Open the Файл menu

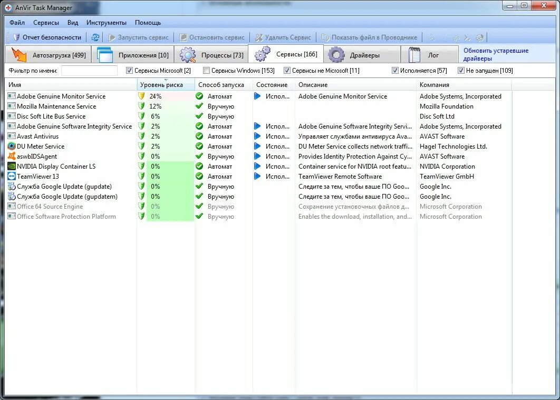(x=17, y=23)
